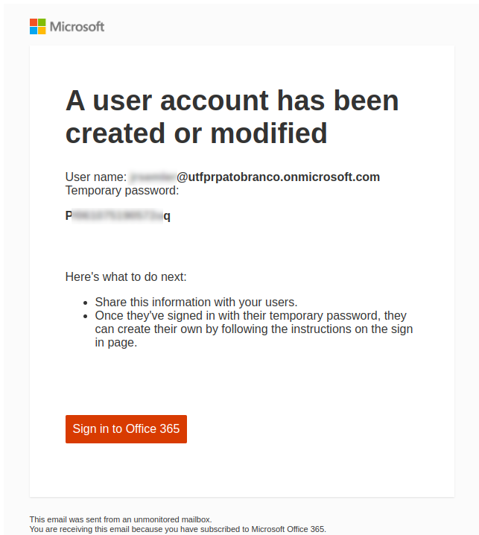Viewport: 479px width, 535px height.
Task: Select the blurred temporary password value
Action: [x=118, y=216]
